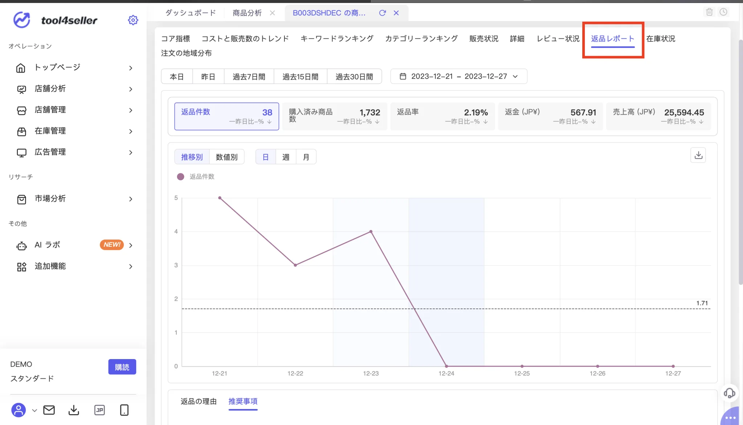Screen dimensions: 743x425
Task: Click the 12-21 data point on chart
Action: (220, 198)
